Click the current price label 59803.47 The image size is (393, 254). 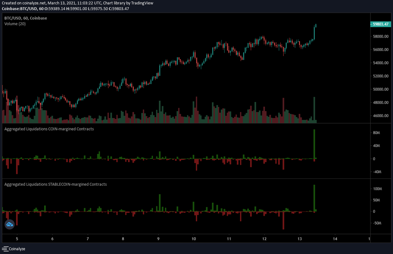(x=381, y=24)
